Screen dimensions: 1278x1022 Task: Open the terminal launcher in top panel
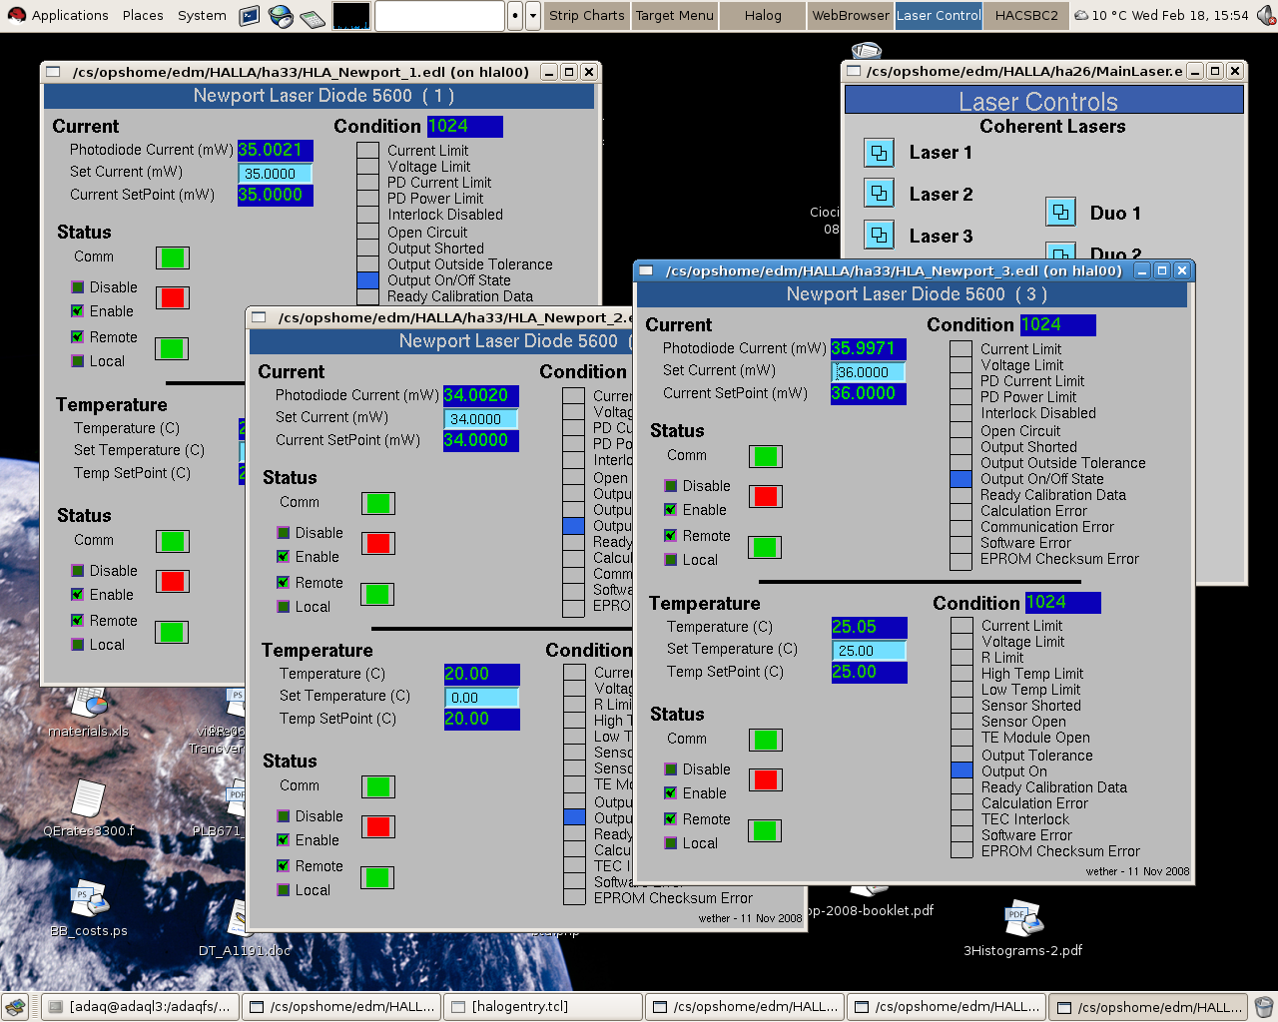tap(250, 15)
